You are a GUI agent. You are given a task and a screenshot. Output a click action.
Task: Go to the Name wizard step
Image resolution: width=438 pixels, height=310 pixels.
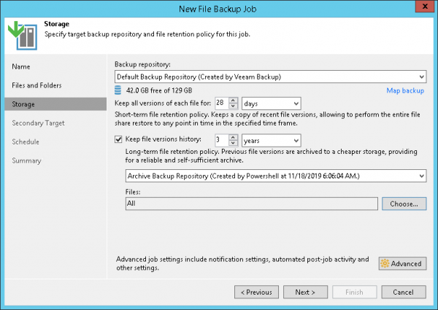(x=22, y=66)
